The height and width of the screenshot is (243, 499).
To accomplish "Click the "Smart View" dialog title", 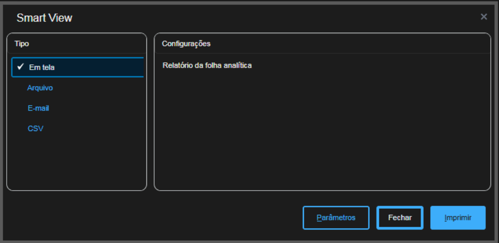I will tap(44, 18).
